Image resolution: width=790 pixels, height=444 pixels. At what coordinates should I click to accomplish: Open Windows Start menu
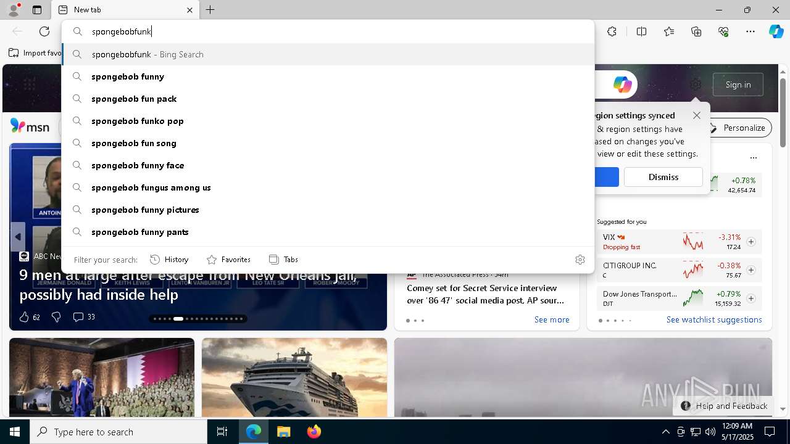(x=15, y=432)
